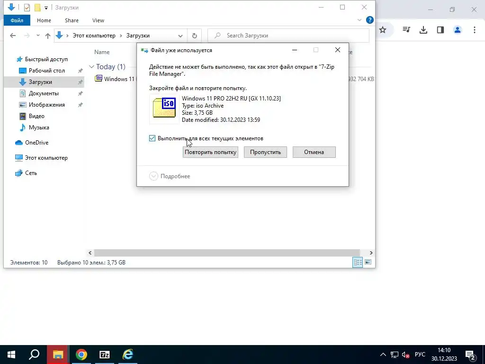Screen dimensions: 485x364
Task: Select 'Музыка' in navigation pane
Action: pos(39,127)
